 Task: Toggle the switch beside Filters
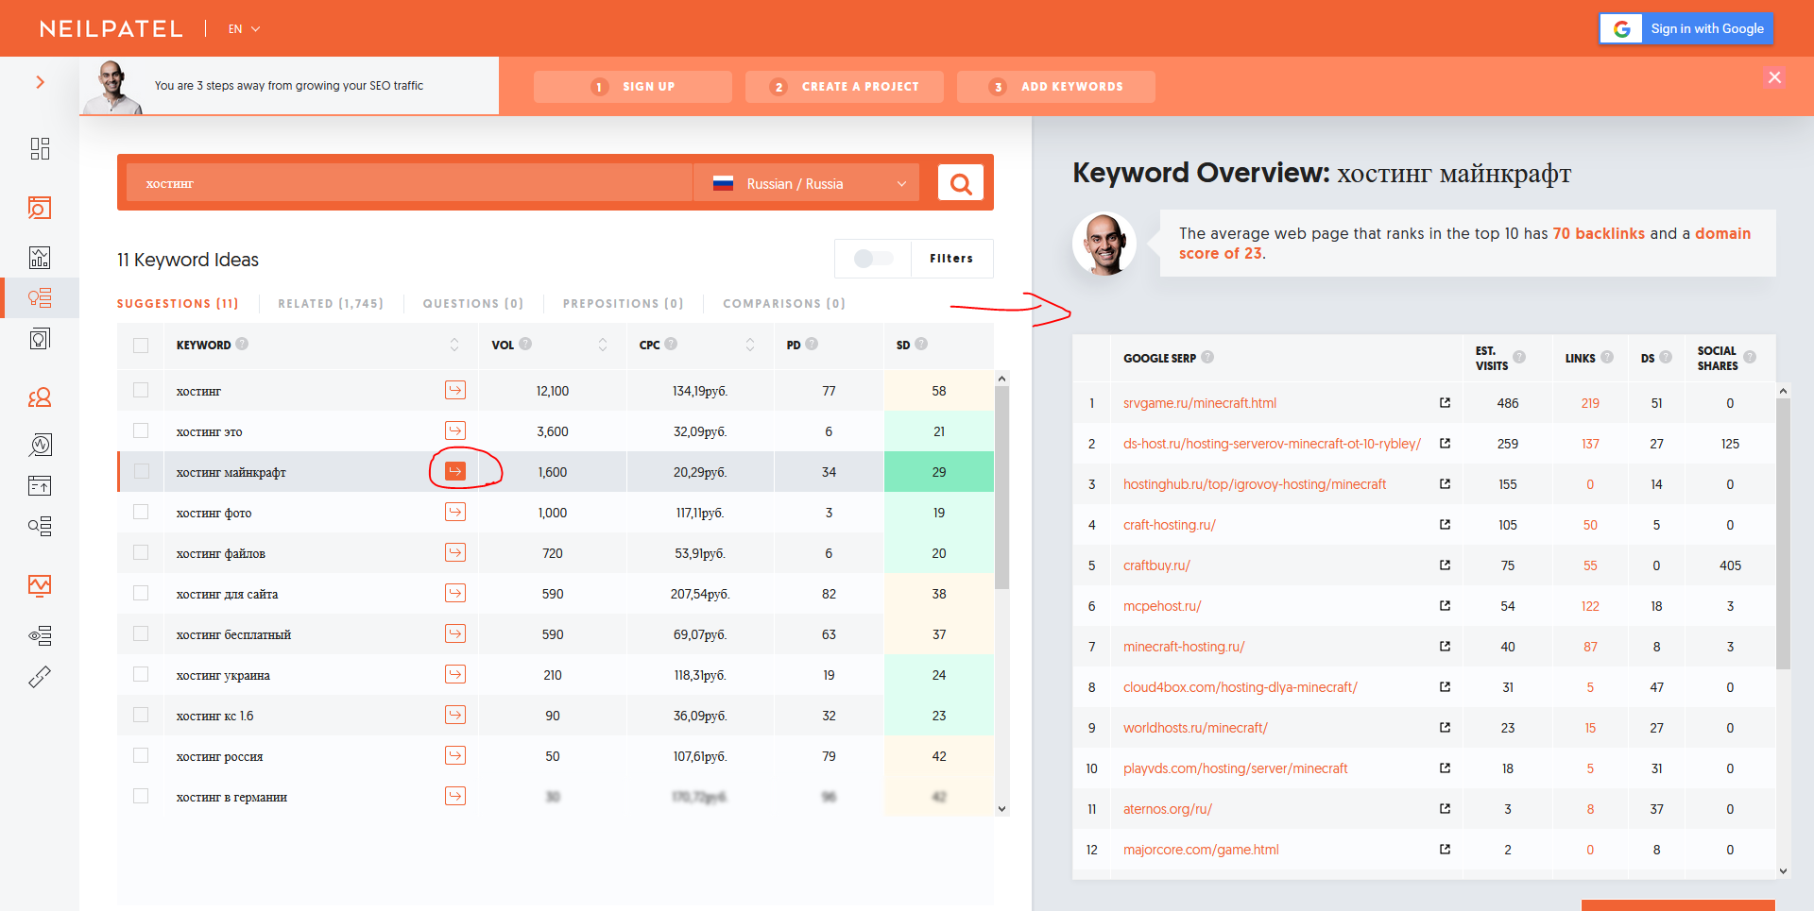coord(873,259)
